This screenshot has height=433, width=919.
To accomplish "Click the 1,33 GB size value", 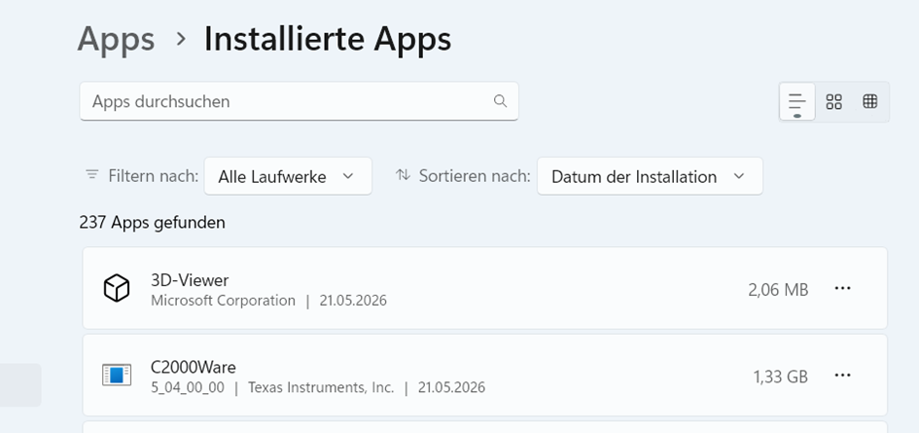I will click(x=781, y=377).
